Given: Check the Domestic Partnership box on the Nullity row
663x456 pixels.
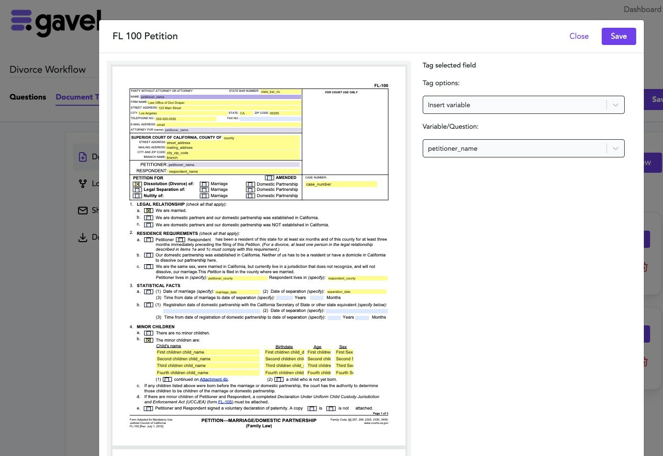Looking at the screenshot, I should [250, 196].
